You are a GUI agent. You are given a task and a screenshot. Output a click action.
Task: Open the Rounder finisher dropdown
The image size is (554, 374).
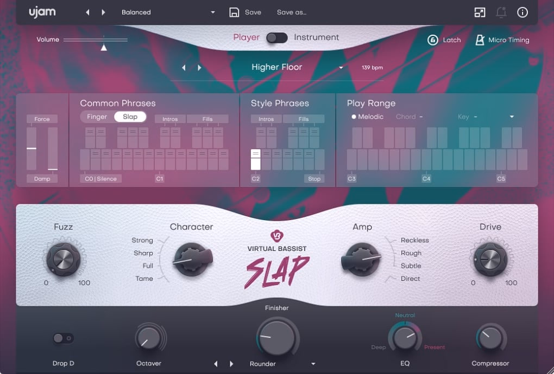coord(313,364)
